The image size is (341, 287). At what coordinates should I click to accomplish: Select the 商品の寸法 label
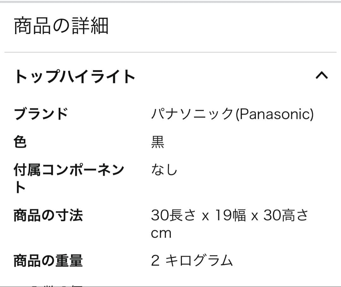[x=48, y=216]
